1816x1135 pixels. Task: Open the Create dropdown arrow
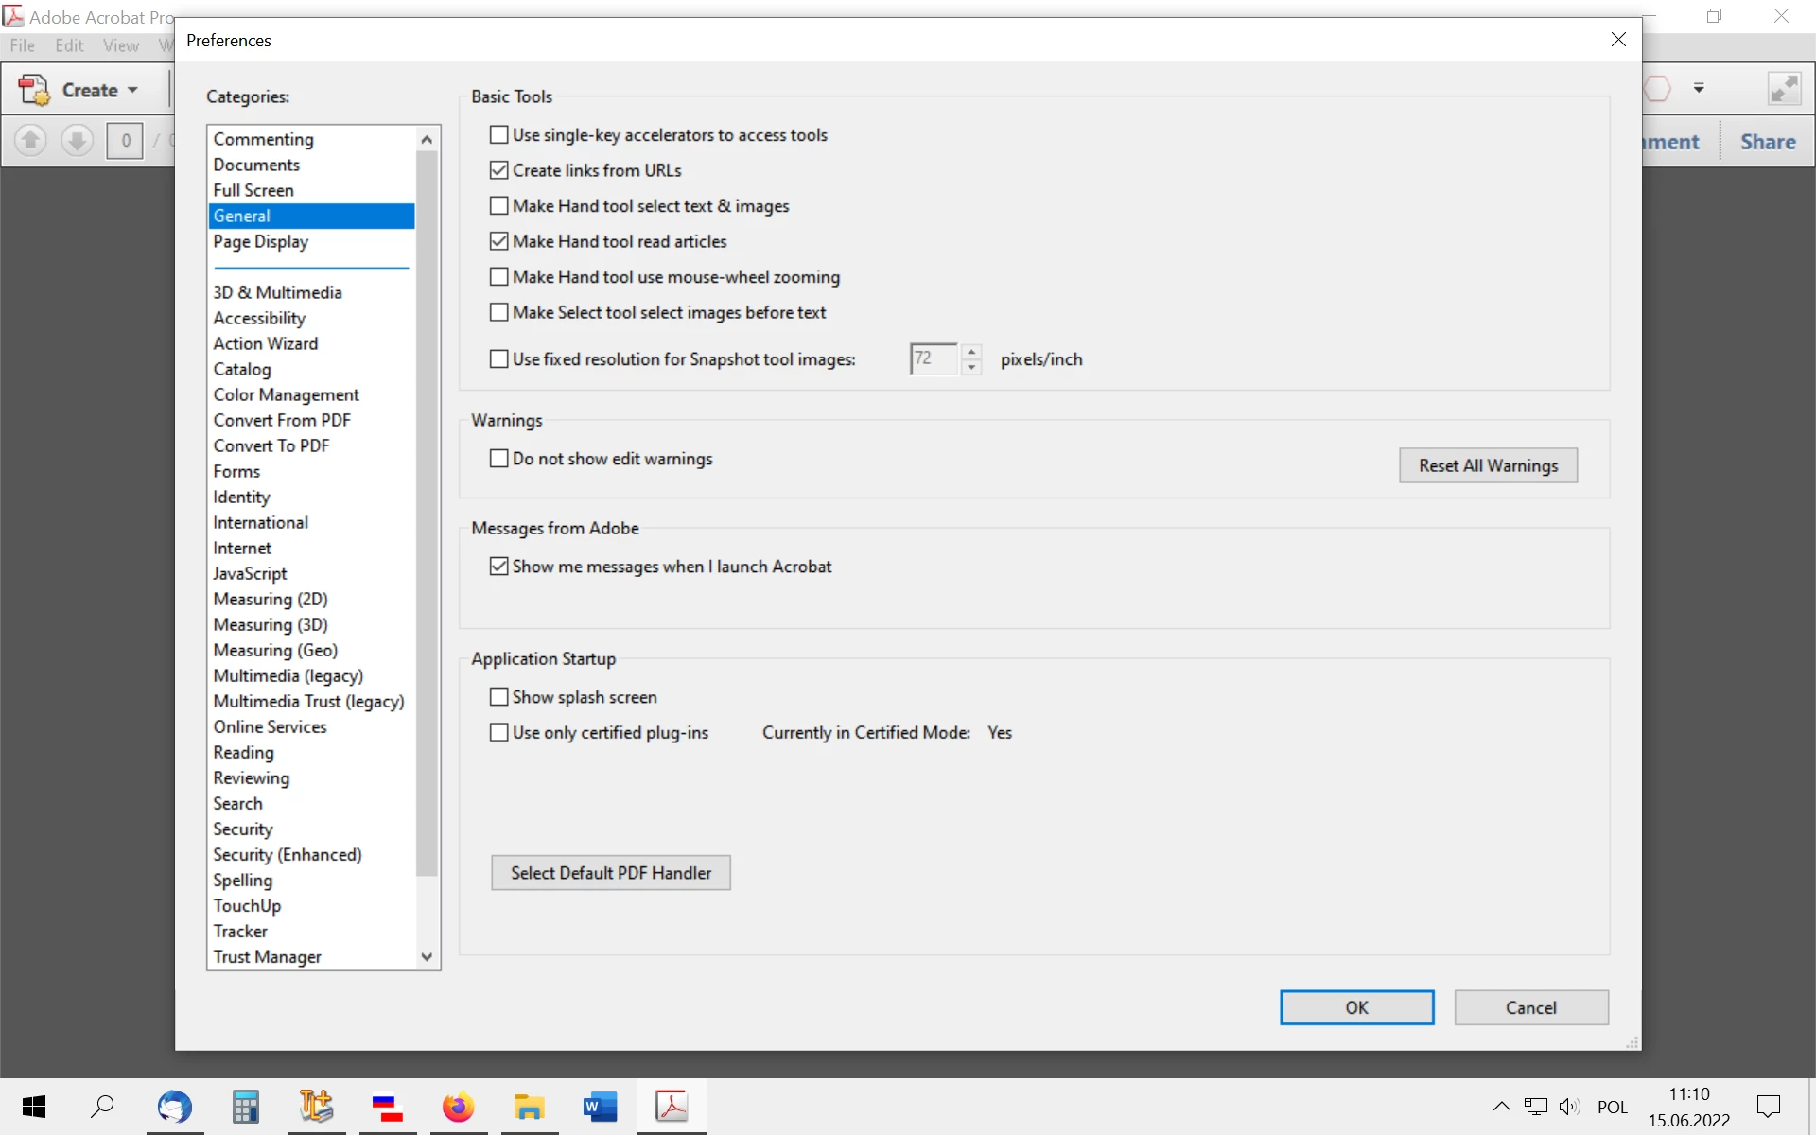coord(133,90)
